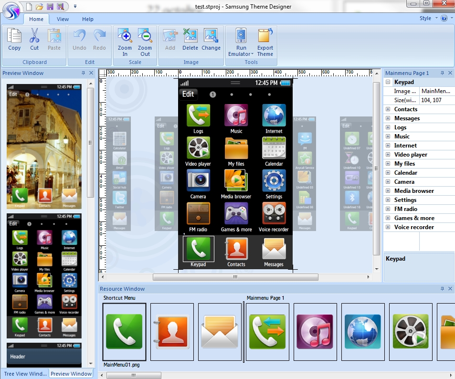Viewport: 455px width, 379px height.
Task: Select the Voice recorder icon on the canvas
Action: 274,213
